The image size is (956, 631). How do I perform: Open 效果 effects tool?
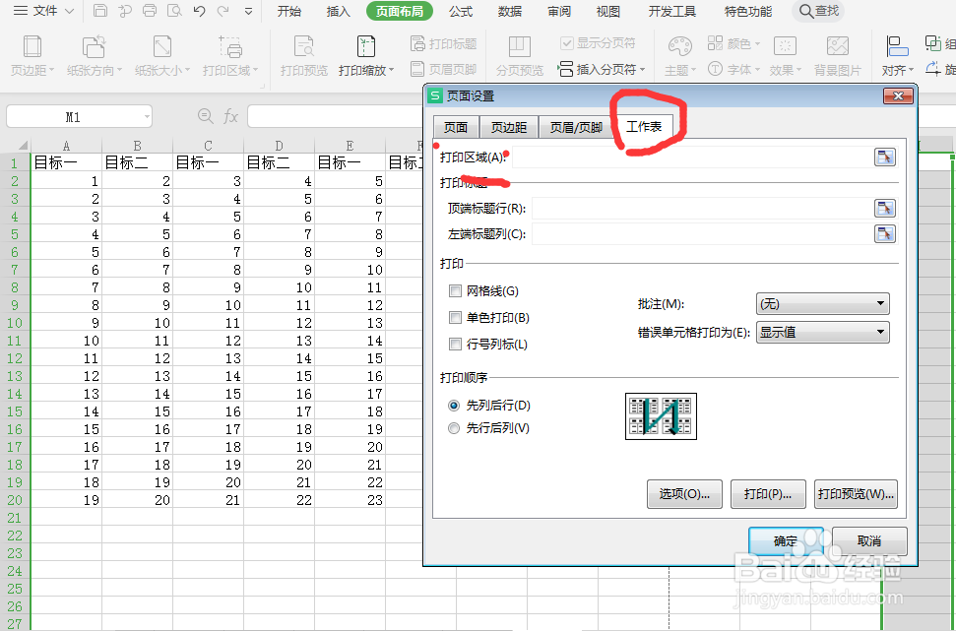[x=786, y=55]
